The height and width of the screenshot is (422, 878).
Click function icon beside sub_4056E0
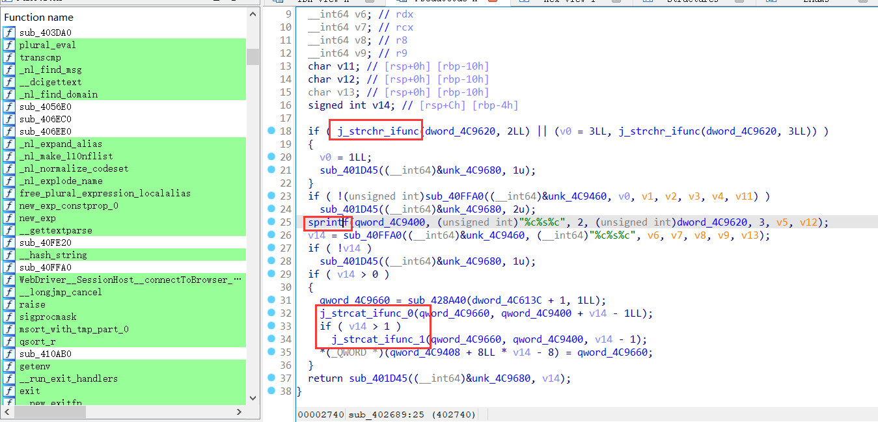(9, 107)
